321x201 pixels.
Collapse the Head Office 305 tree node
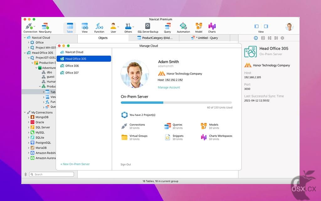(x=25, y=53)
